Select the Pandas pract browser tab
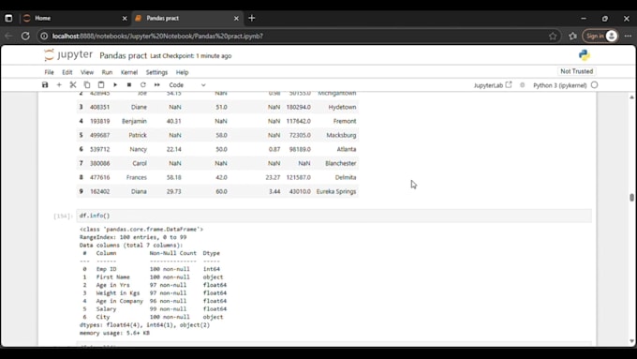Viewport: 637px width, 359px height. click(x=186, y=19)
